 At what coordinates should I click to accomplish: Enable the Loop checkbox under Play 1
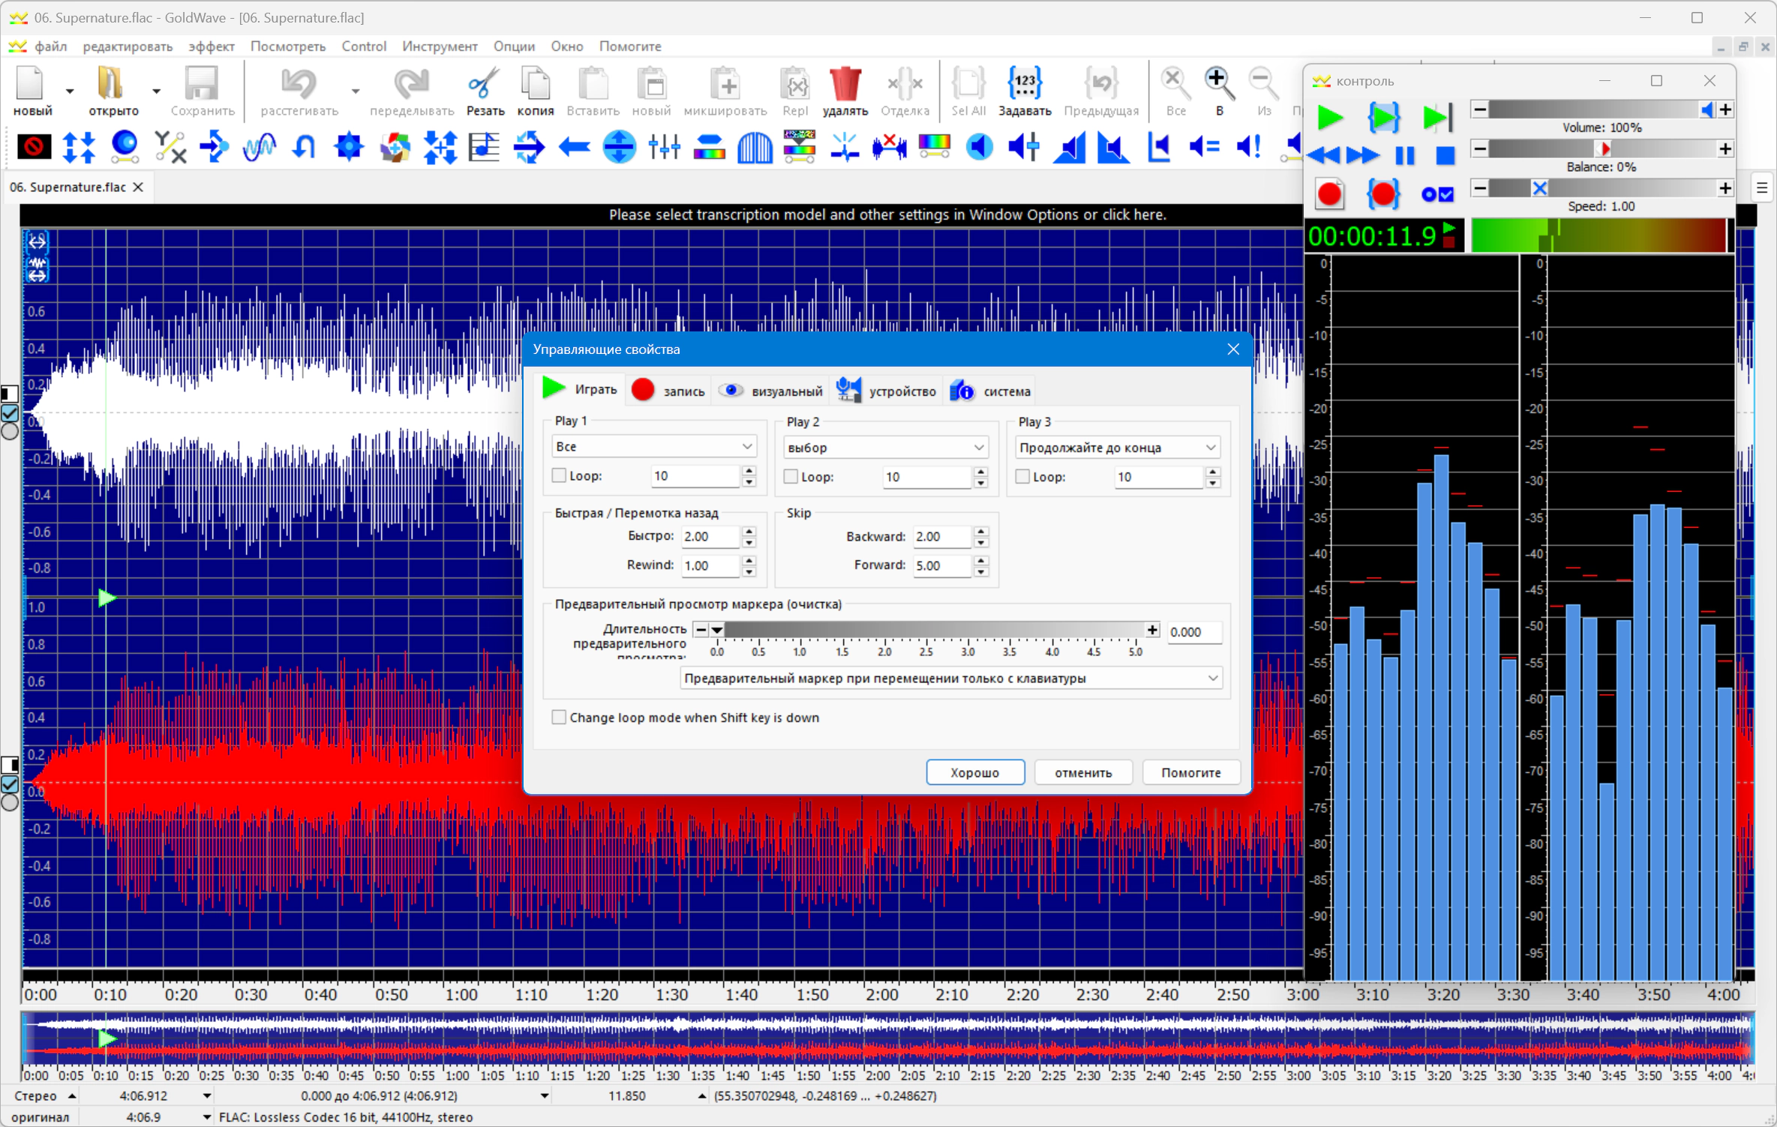[x=559, y=475]
